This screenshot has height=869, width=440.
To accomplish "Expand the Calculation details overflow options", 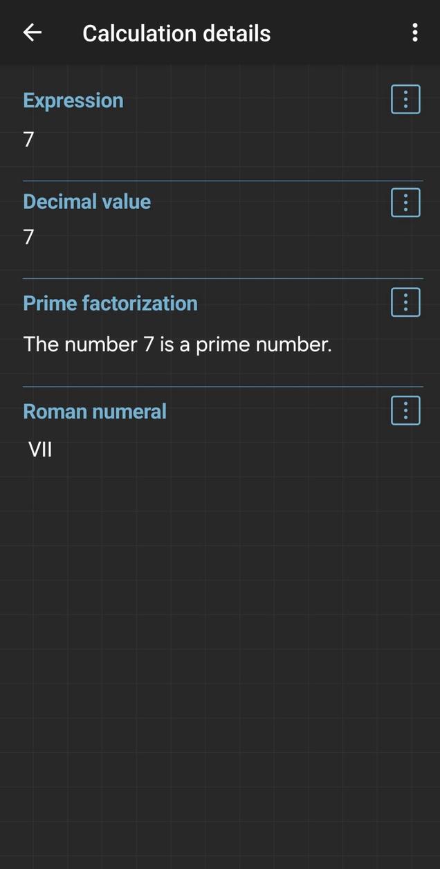I will click(415, 33).
